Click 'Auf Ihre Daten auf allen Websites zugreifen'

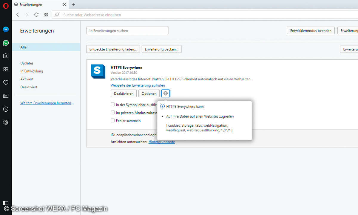(200, 116)
